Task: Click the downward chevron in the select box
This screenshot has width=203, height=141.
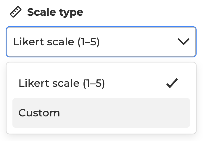Action: click(x=183, y=41)
